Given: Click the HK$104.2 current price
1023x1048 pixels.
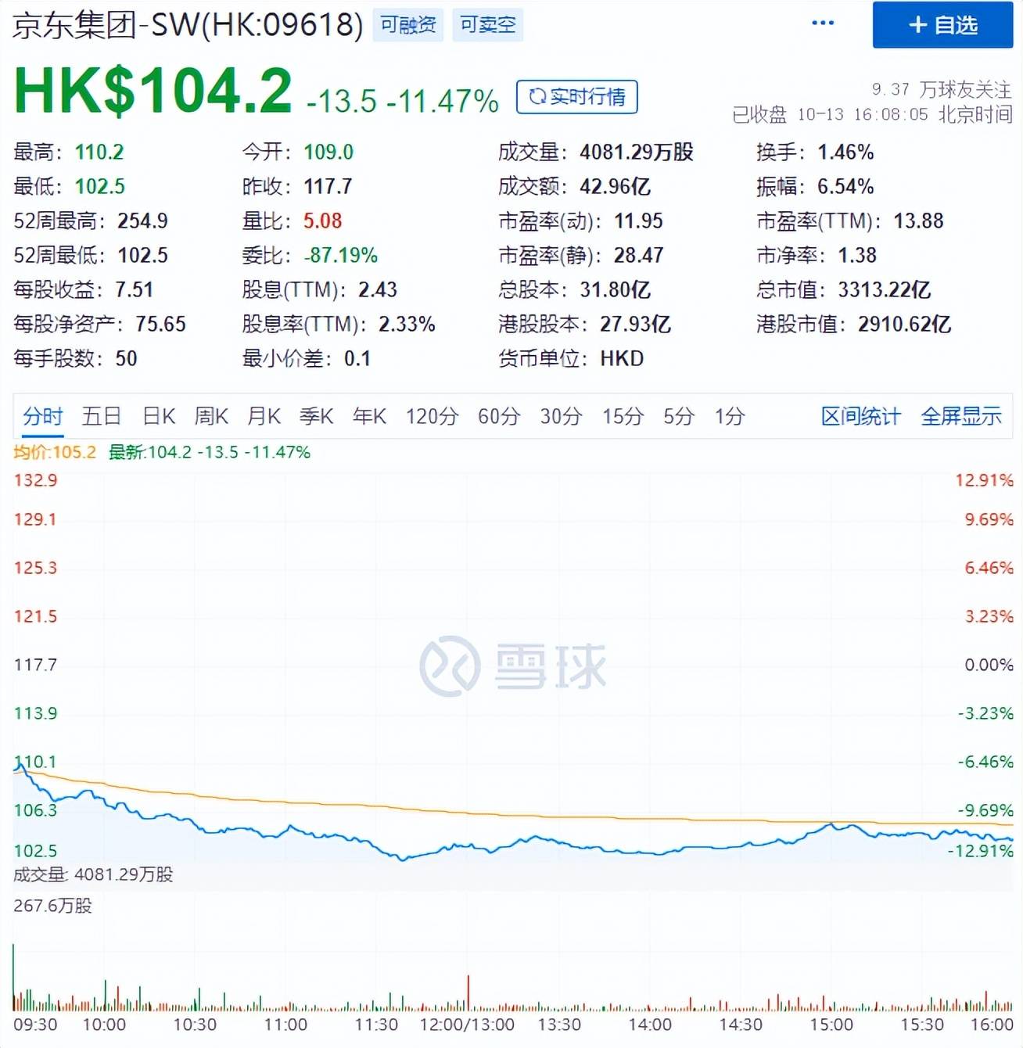Looking at the screenshot, I should (x=153, y=92).
